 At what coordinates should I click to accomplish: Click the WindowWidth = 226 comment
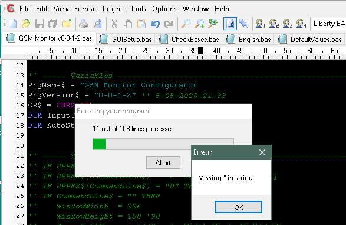tap(98, 206)
